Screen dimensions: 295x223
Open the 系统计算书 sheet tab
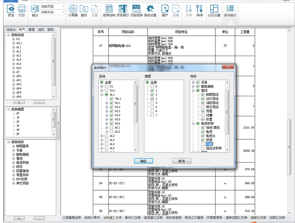pyautogui.click(x=92, y=218)
